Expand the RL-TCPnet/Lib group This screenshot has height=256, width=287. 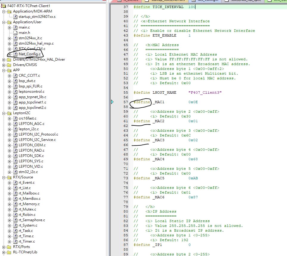point(4,252)
